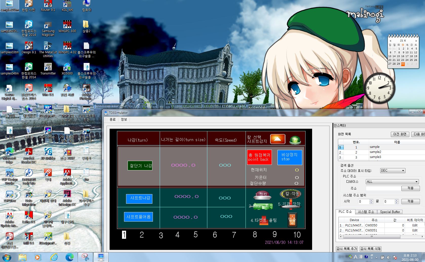Click the red 총 원점복귀 point back button

(259, 157)
